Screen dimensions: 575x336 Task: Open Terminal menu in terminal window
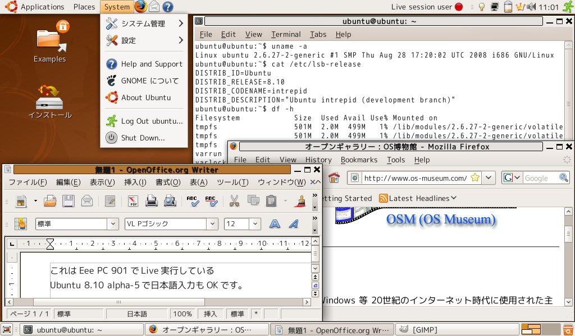point(286,34)
